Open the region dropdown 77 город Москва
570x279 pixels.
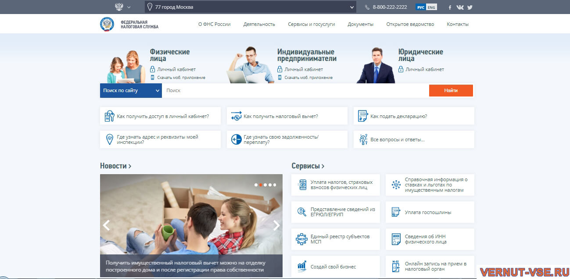250,7
